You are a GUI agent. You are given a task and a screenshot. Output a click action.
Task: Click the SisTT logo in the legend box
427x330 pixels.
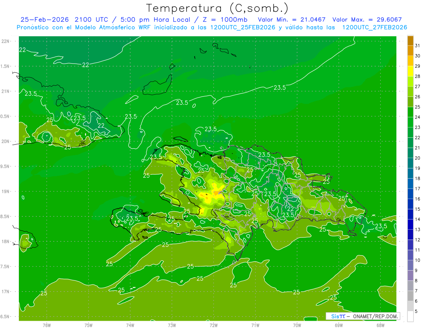pyautogui.click(x=338, y=316)
